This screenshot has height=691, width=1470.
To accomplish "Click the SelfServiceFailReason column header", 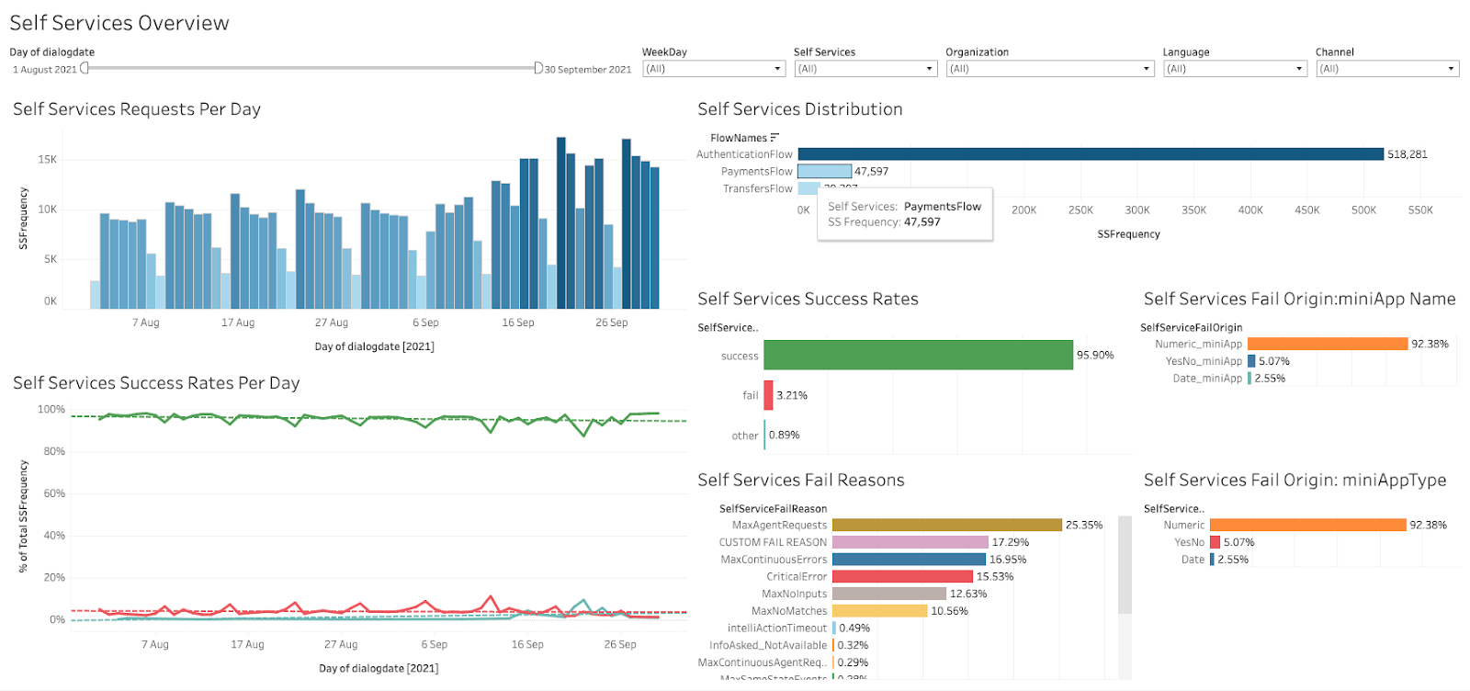I will 773,509.
